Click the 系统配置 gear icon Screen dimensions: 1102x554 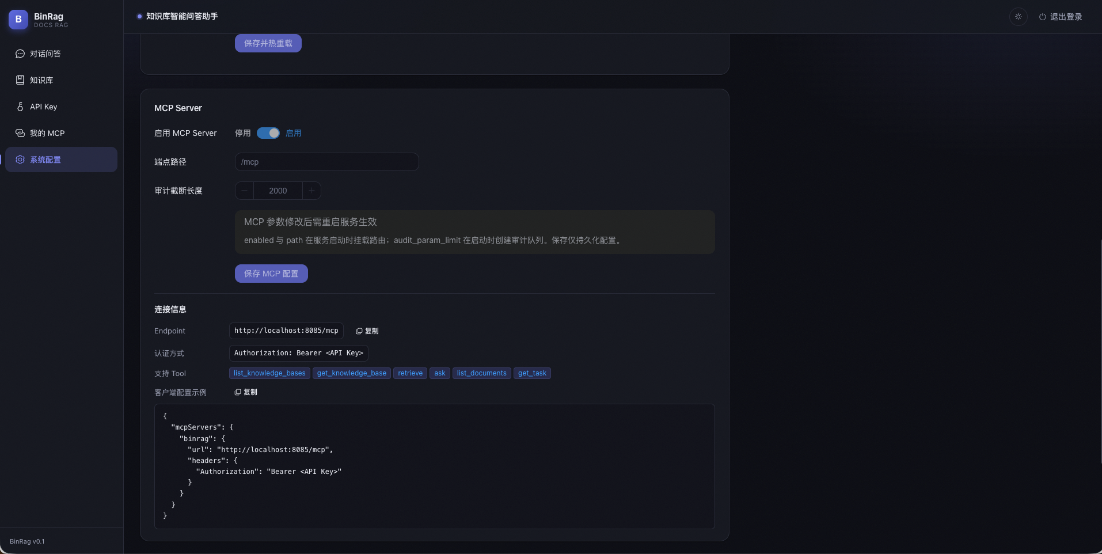tap(20, 160)
